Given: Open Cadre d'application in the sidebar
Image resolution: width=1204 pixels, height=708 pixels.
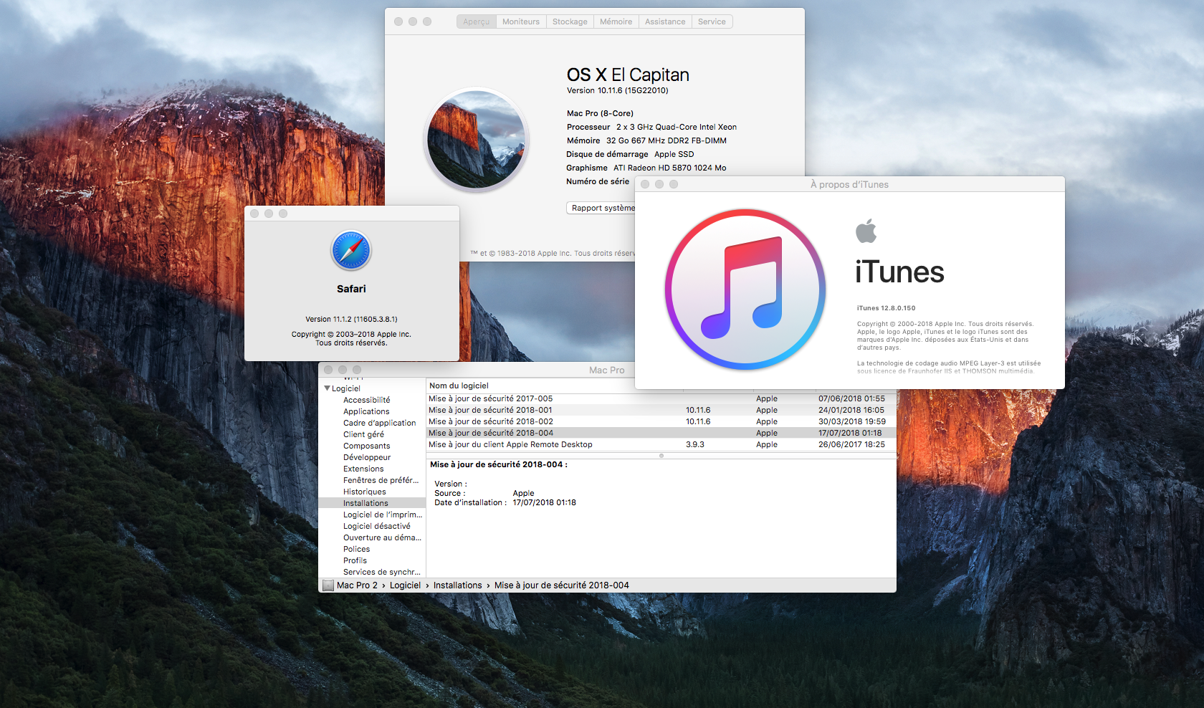Looking at the screenshot, I should (379, 423).
